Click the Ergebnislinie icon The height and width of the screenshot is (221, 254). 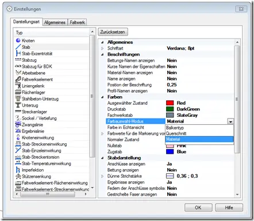(x=18, y=131)
